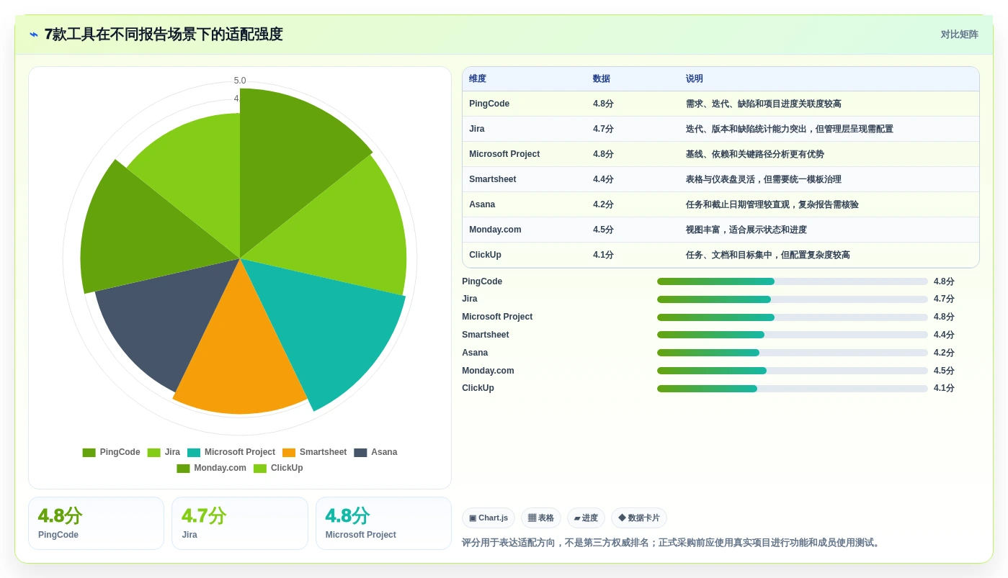Click the 数据 column header
Image resolution: width=1008 pixels, height=578 pixels.
coord(602,79)
